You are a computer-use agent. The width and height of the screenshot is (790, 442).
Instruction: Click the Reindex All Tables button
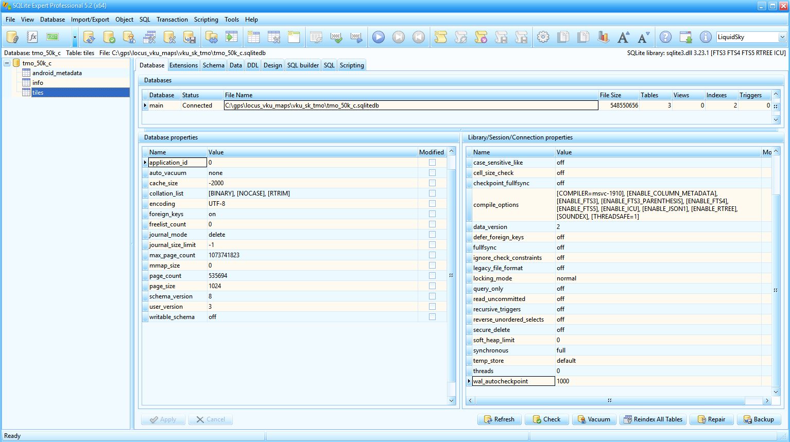652,419
